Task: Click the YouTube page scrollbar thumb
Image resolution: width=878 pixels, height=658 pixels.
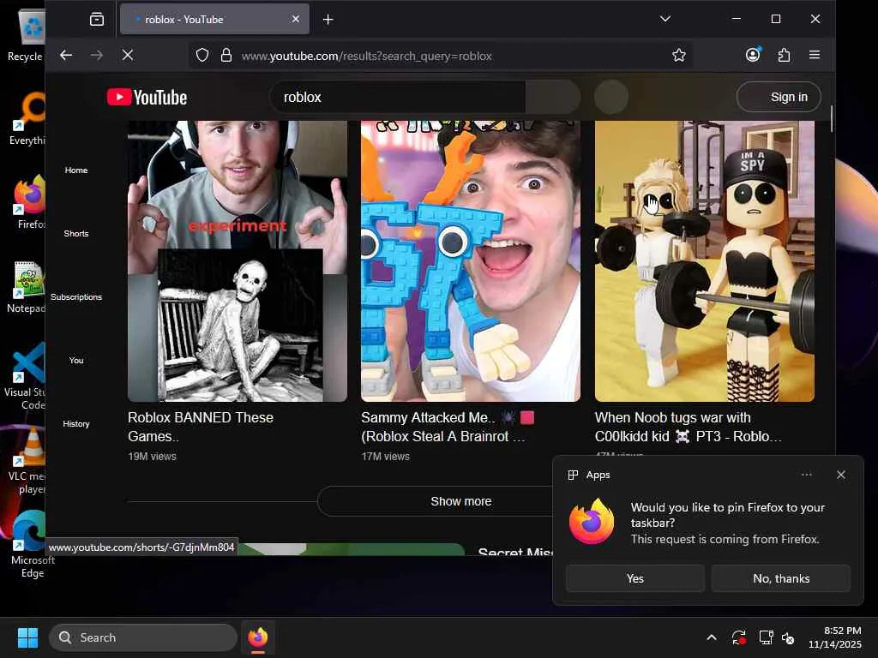Action: point(832,118)
